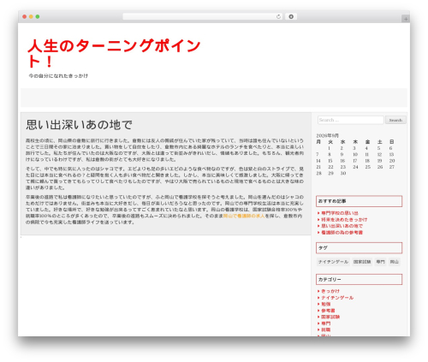The width and height of the screenshot is (428, 362).
Task: Open the きっかけ category
Action: [x=330, y=291]
